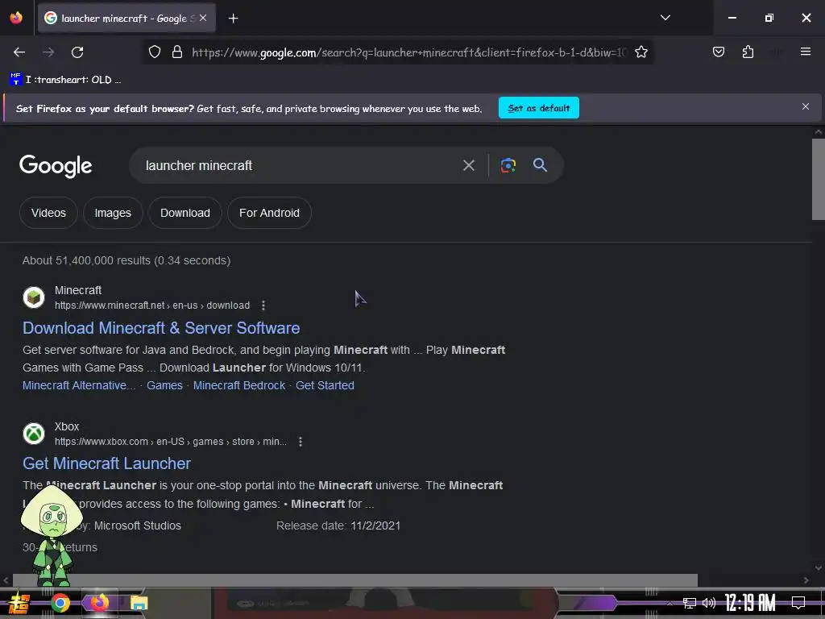The height and width of the screenshot is (619, 825).
Task: Open the 12:19 AM clock
Action: 750,603
